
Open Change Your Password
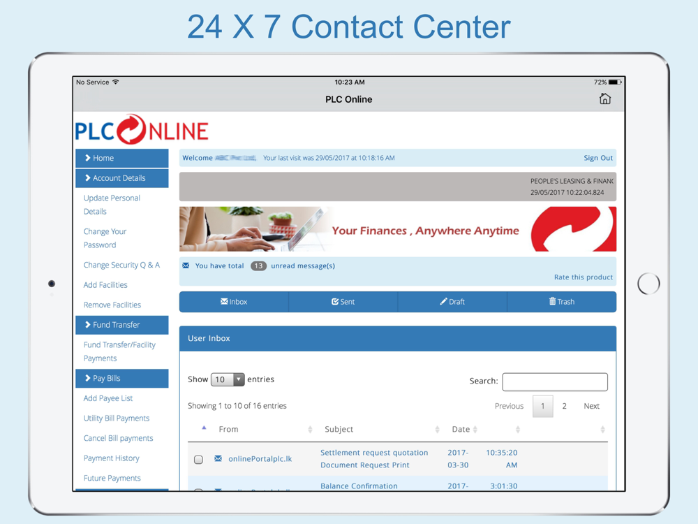click(105, 238)
